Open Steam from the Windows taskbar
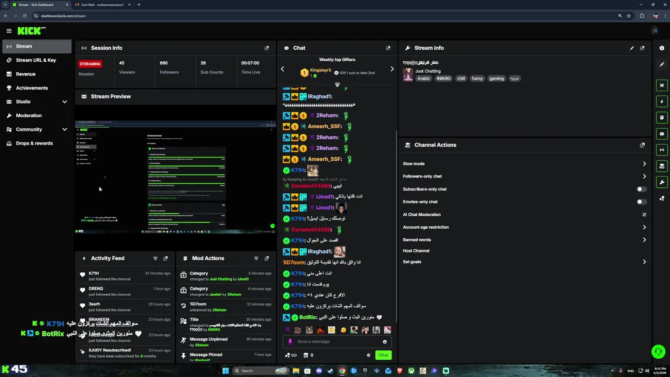Viewport: 670px width, 377px height. point(330,371)
